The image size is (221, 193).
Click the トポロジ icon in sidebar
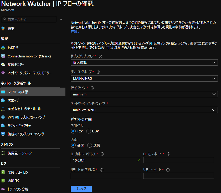coord(3,48)
